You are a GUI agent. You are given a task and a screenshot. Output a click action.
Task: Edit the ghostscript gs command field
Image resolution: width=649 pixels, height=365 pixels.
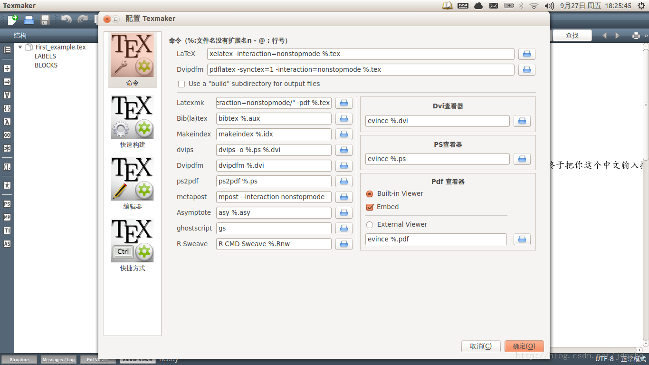coord(274,228)
